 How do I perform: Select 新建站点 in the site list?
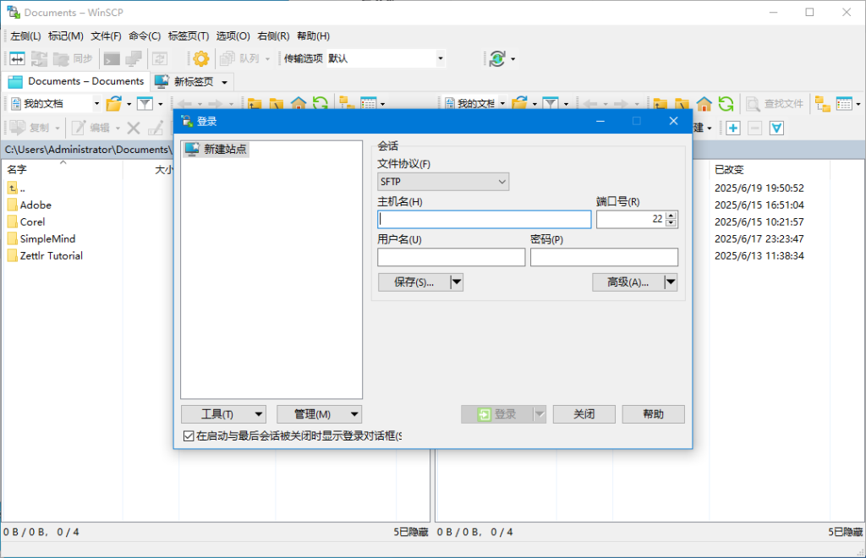pyautogui.click(x=216, y=149)
